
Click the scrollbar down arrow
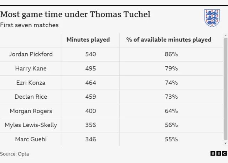225,143
